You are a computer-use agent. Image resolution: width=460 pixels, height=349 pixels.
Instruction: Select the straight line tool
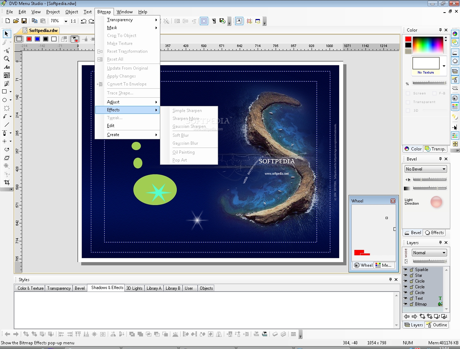click(6, 125)
